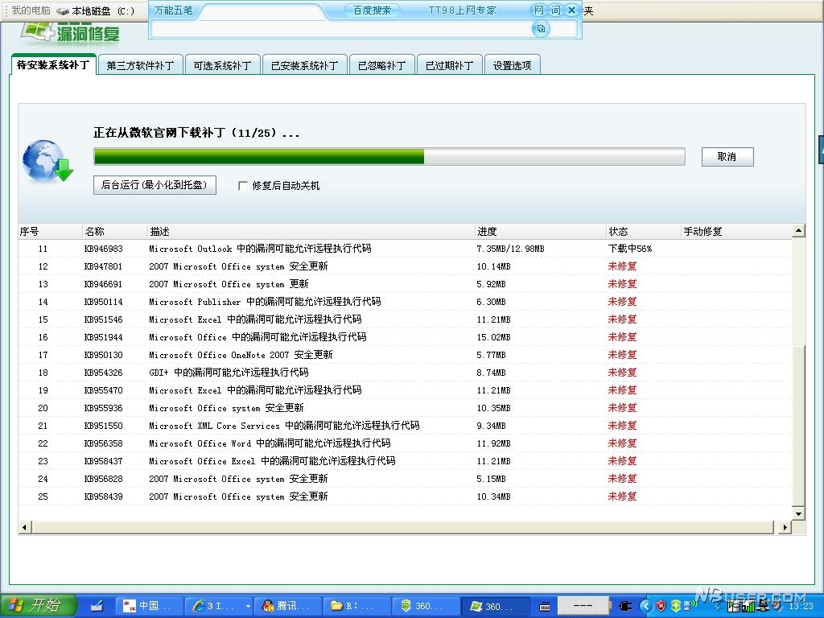Select the KB954326 GDI+ row
Image resolution: width=824 pixels, height=618 pixels.
[405, 373]
